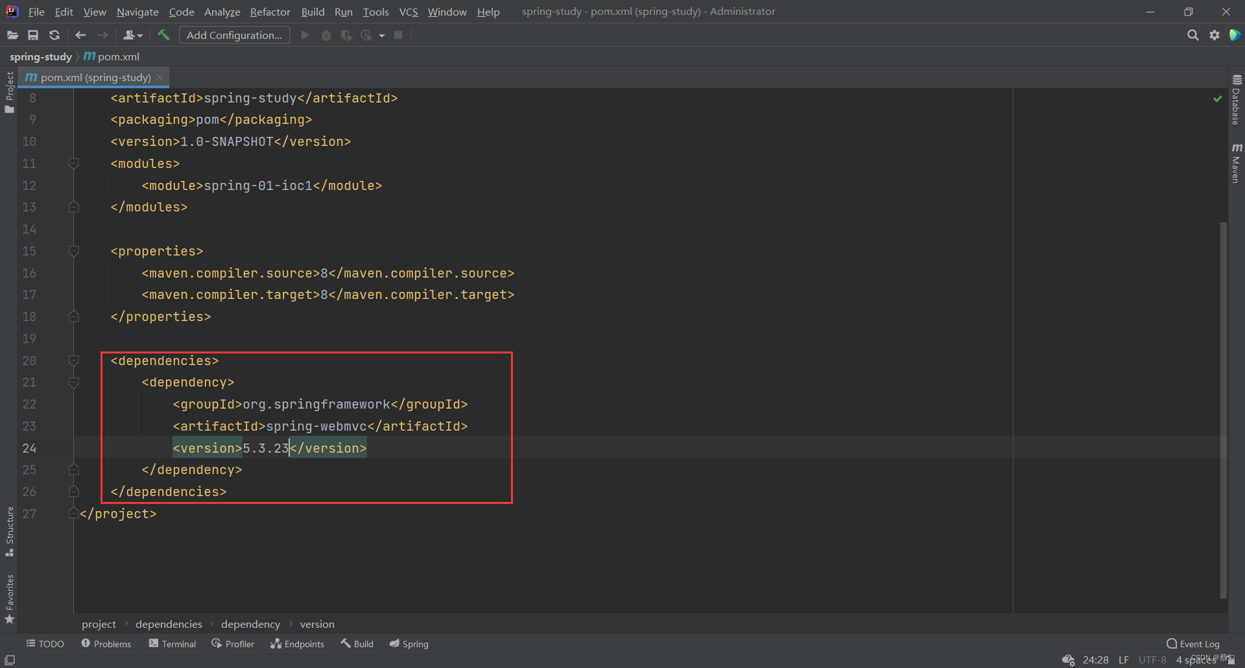
Task: Click the version 5.3.23 text
Action: (266, 448)
